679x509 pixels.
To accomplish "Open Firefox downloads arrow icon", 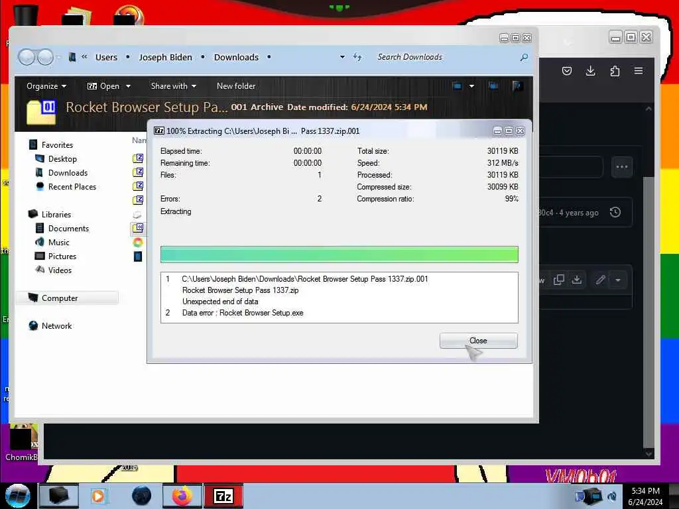I will (590, 71).
